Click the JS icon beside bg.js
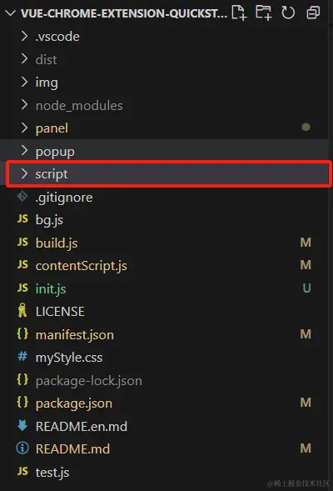The image size is (333, 491). click(x=22, y=218)
